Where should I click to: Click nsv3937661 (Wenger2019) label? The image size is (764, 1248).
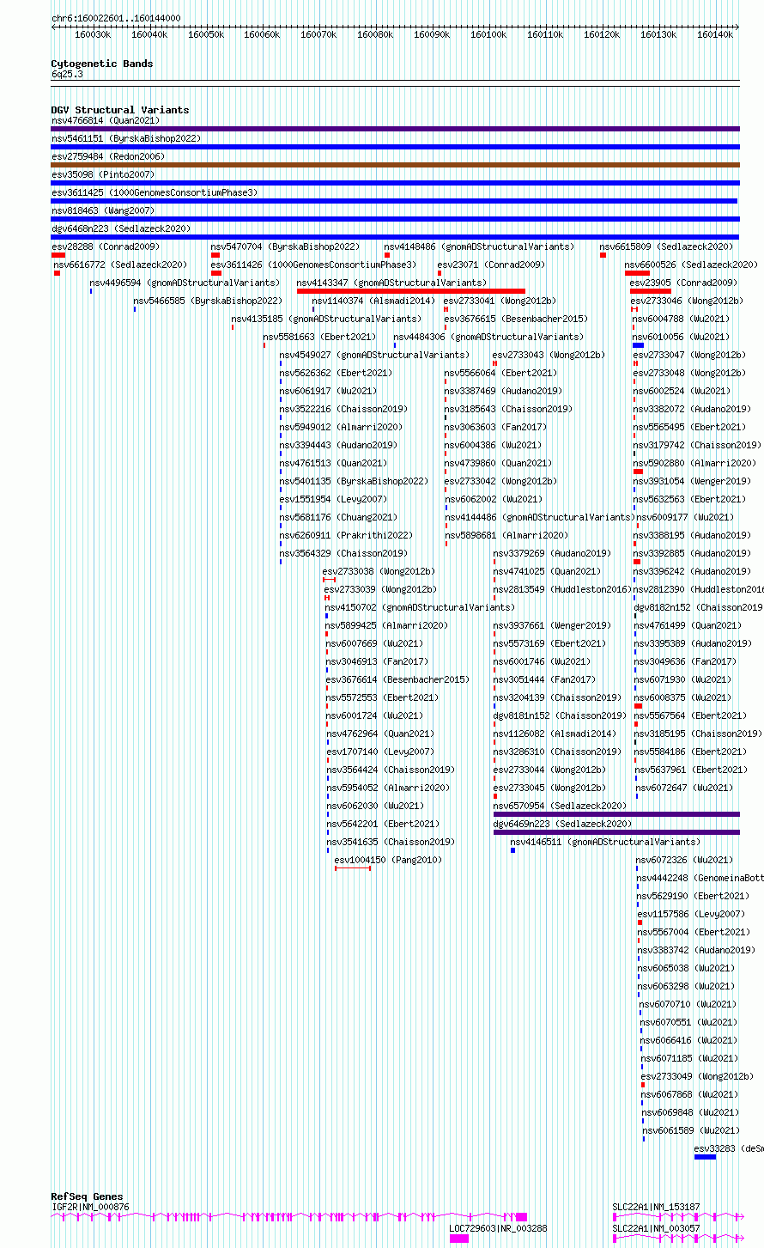[552, 625]
